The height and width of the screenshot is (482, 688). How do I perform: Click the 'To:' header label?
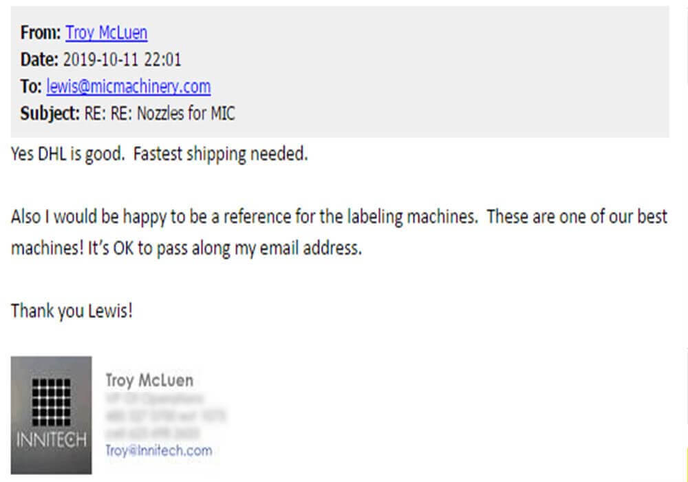31,87
